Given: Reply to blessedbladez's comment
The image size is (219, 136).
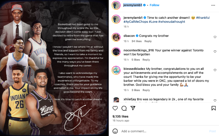Looking at the screenshot, I should pos(146,90).
